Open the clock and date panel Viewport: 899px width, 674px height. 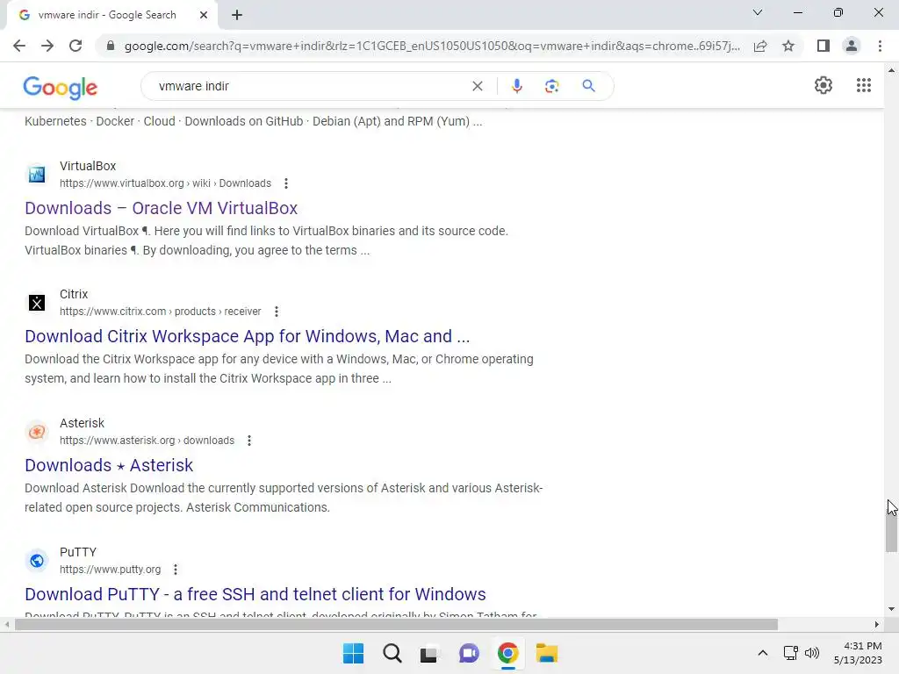858,653
